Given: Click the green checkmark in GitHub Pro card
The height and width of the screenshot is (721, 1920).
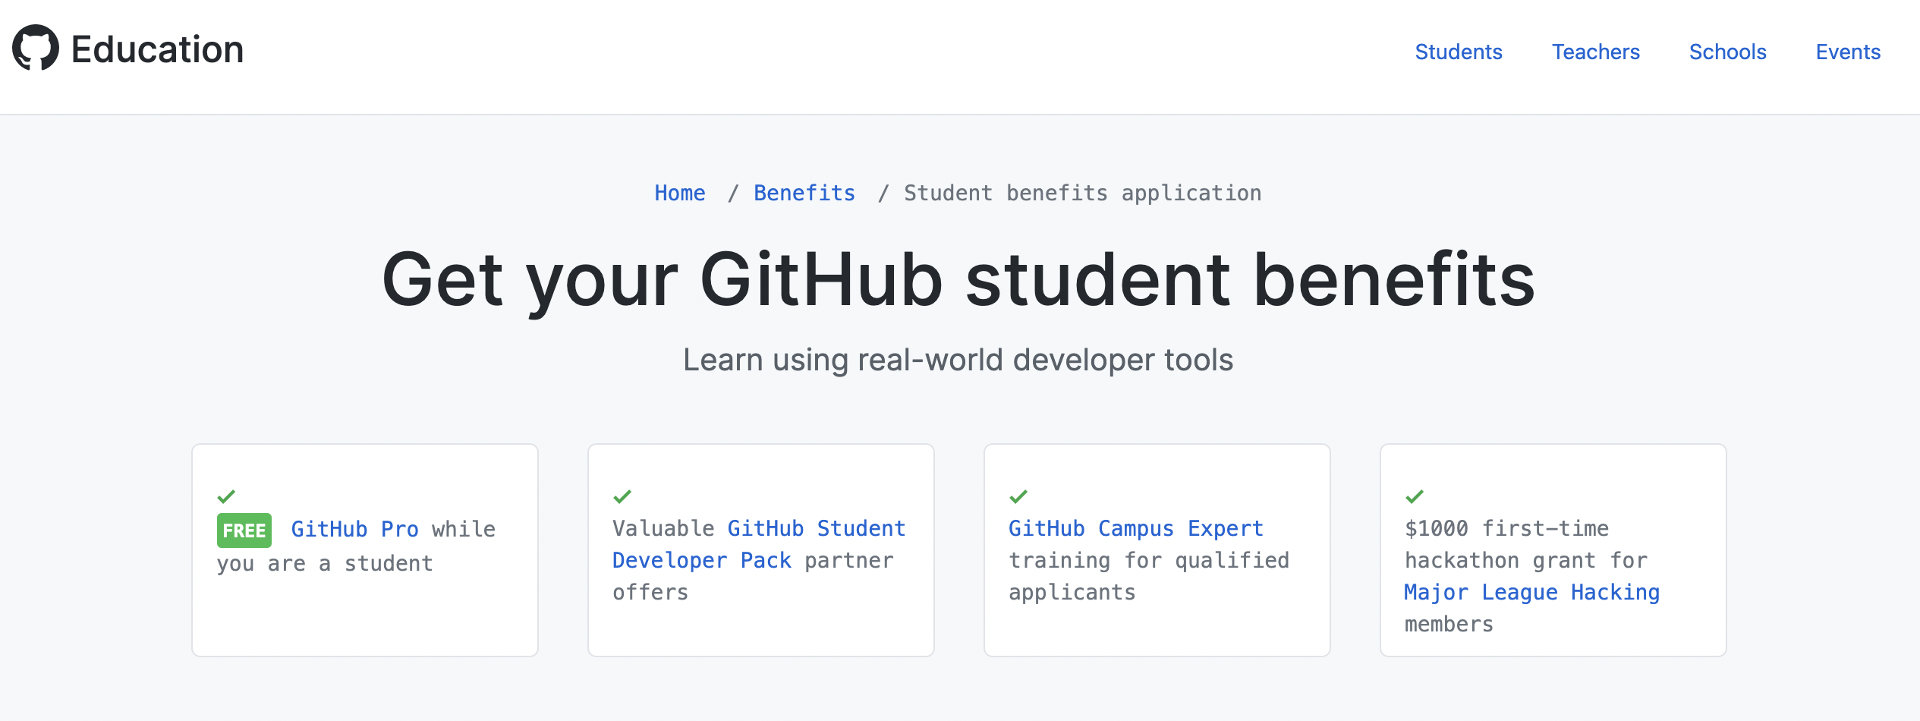Looking at the screenshot, I should click(226, 496).
